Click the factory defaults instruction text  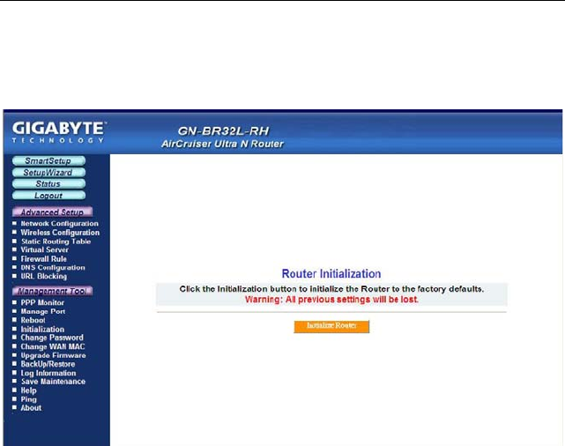[x=331, y=289]
